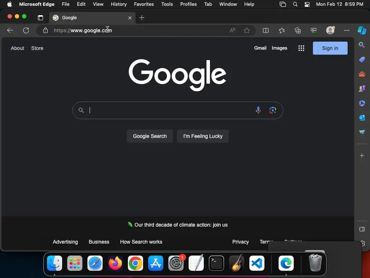Viewport: 370px width, 278px height.
Task: Open the About link
Action: tap(17, 48)
